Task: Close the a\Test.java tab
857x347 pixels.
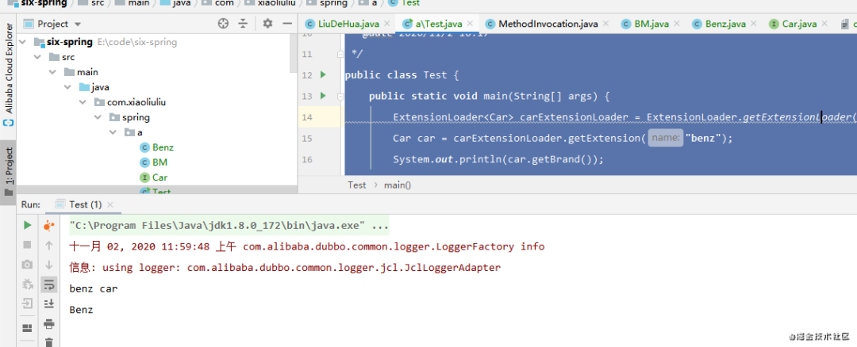Action: (470, 24)
